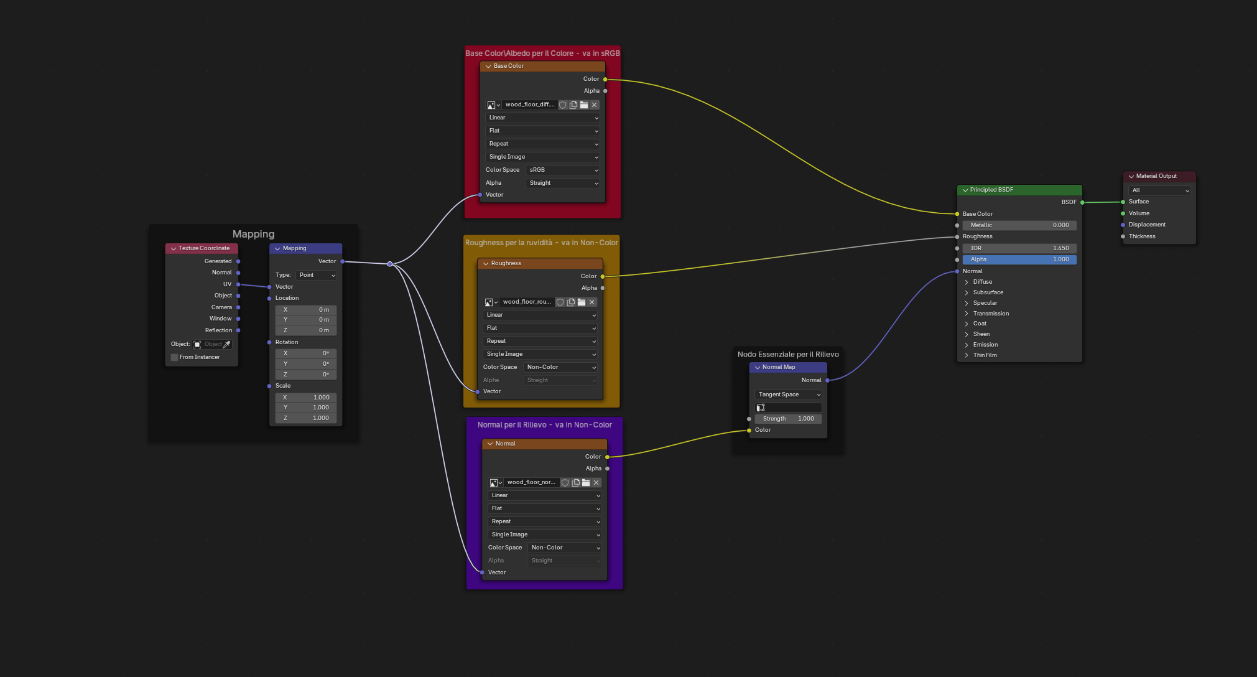Open folder icon on Base Color texture node
Viewport: 1257px width, 677px height.
point(584,105)
